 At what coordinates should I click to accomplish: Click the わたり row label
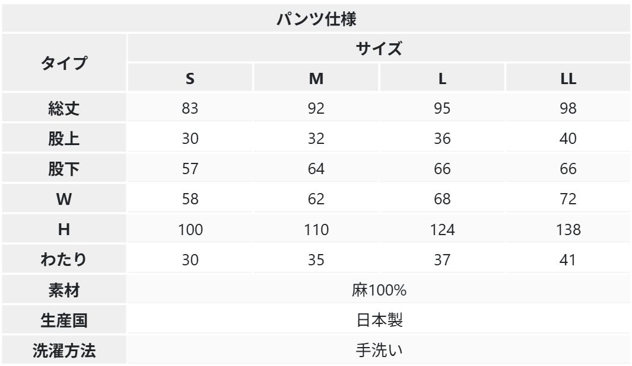pyautogui.click(x=63, y=260)
